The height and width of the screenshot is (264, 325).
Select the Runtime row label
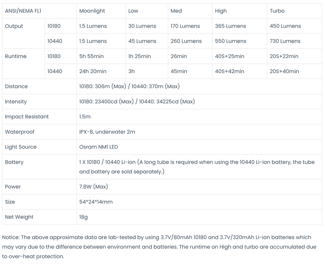click(x=15, y=56)
